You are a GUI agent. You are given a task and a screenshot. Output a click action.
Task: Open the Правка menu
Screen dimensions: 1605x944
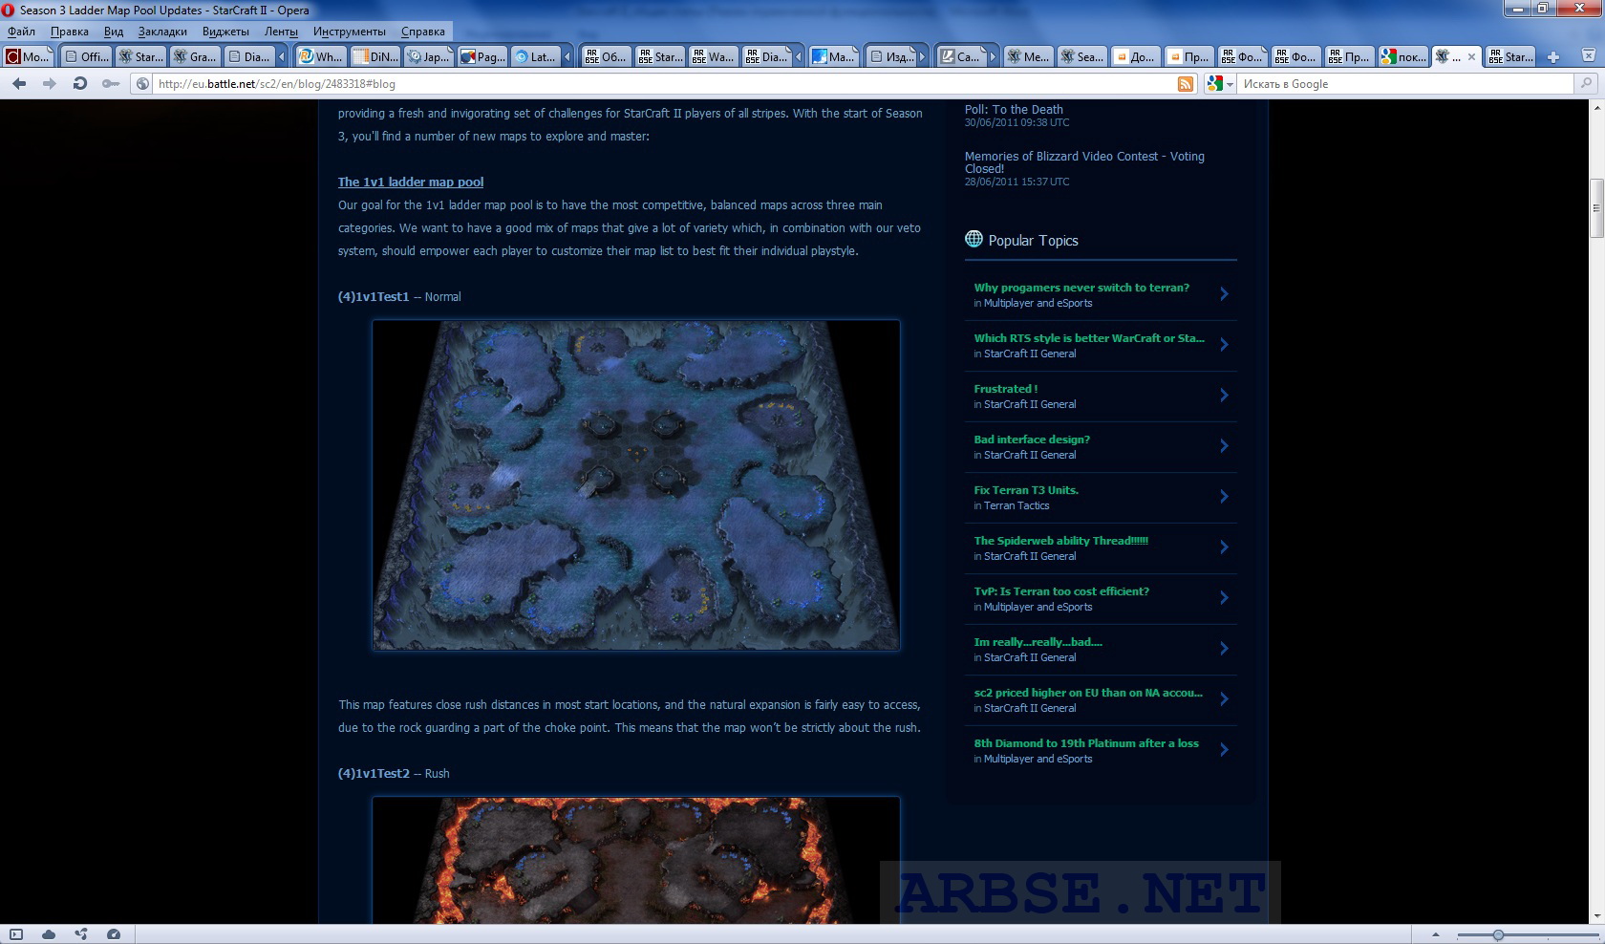pos(70,32)
